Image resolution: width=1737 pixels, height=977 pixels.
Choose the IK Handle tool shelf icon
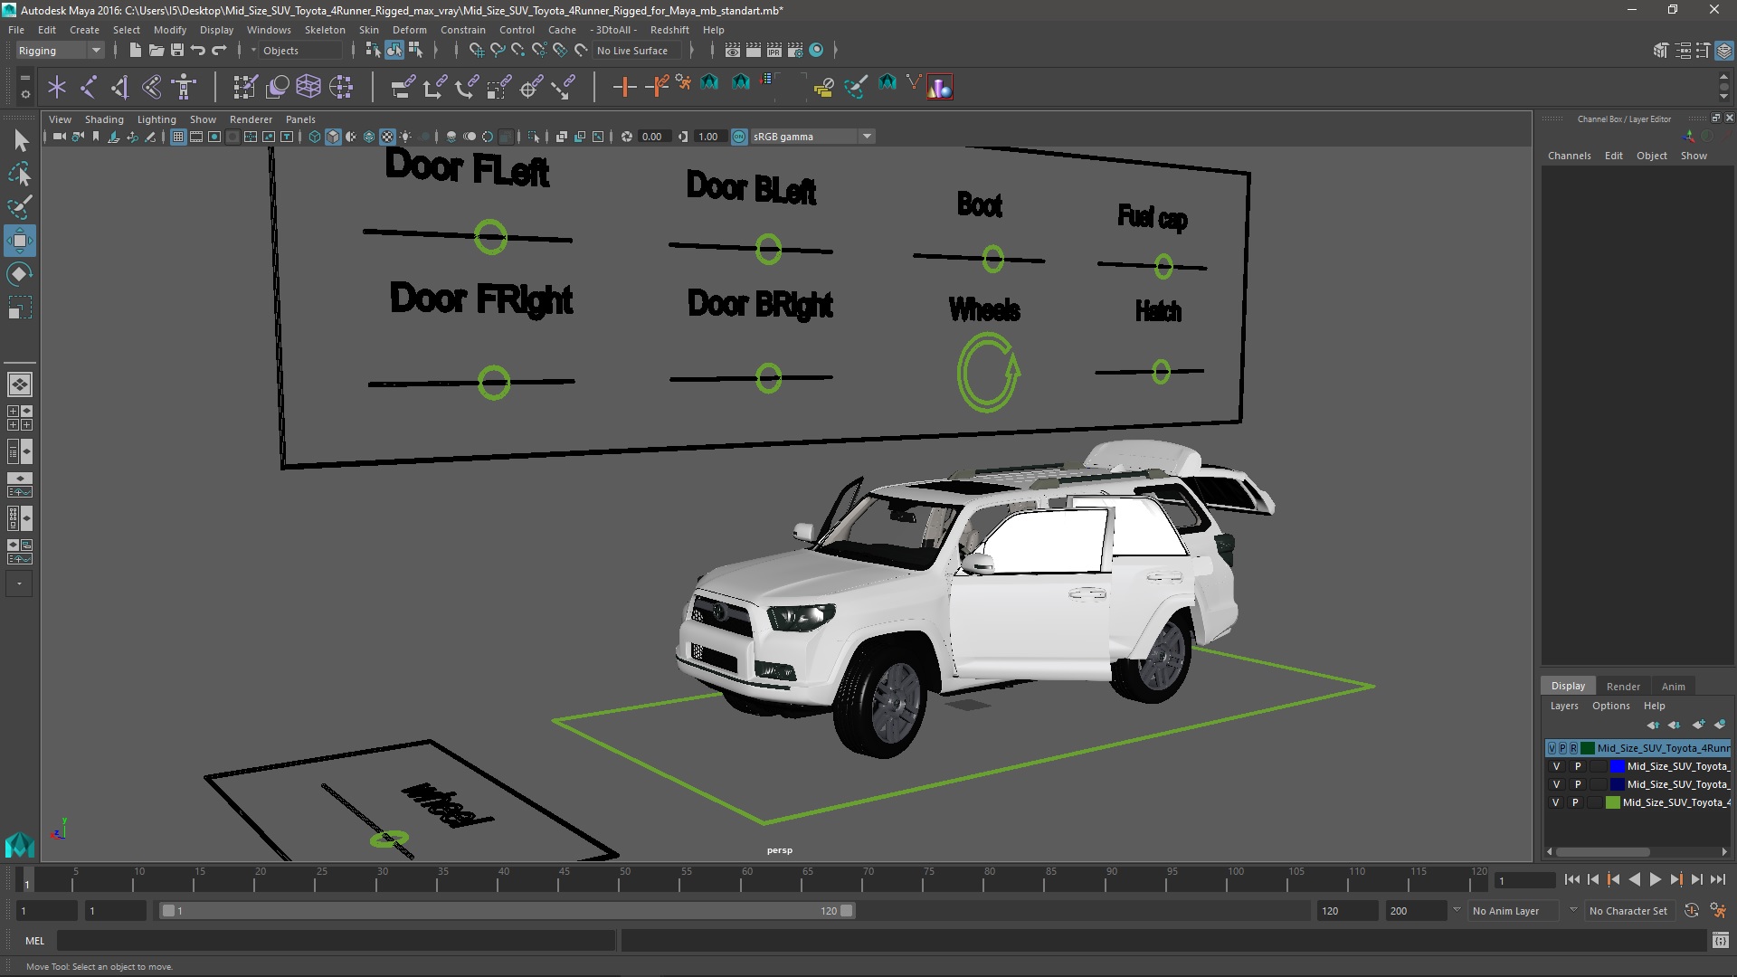coord(119,87)
